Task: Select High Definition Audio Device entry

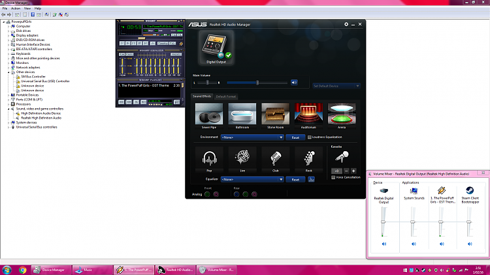Action: (x=41, y=113)
